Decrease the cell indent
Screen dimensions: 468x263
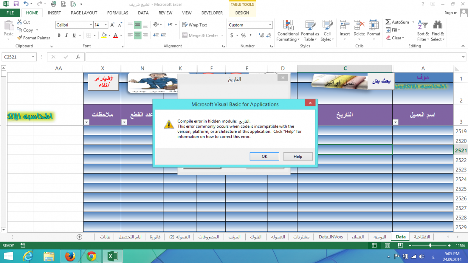[156, 35]
